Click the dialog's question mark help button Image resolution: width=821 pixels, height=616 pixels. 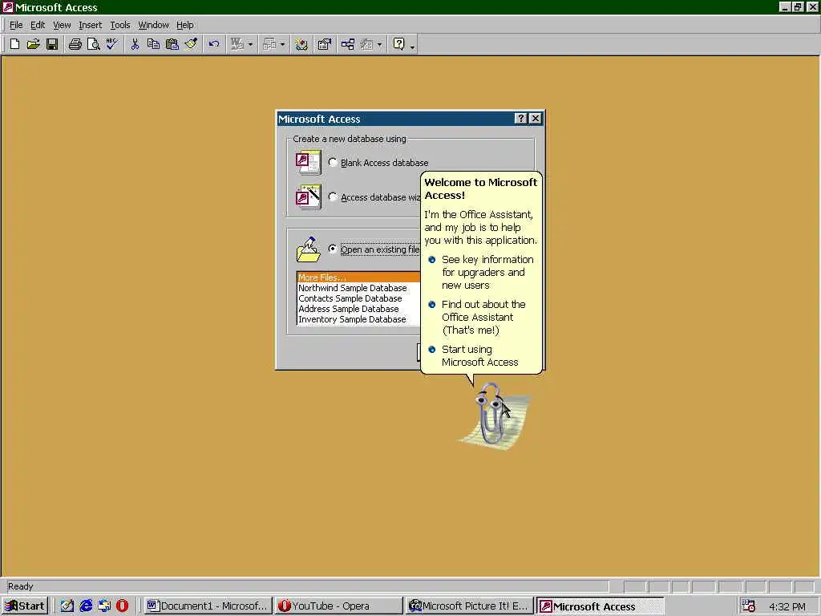click(x=520, y=119)
